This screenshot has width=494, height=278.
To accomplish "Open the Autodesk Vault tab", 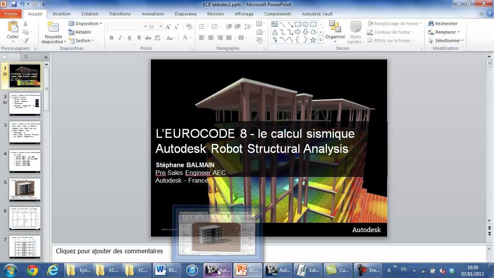I will (x=317, y=14).
